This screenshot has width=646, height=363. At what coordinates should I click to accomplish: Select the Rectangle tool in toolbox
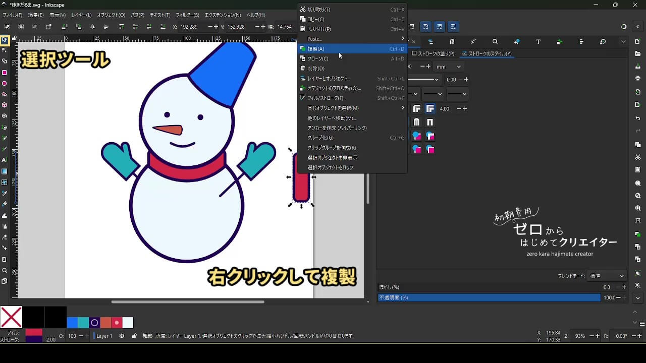[x=5, y=73]
